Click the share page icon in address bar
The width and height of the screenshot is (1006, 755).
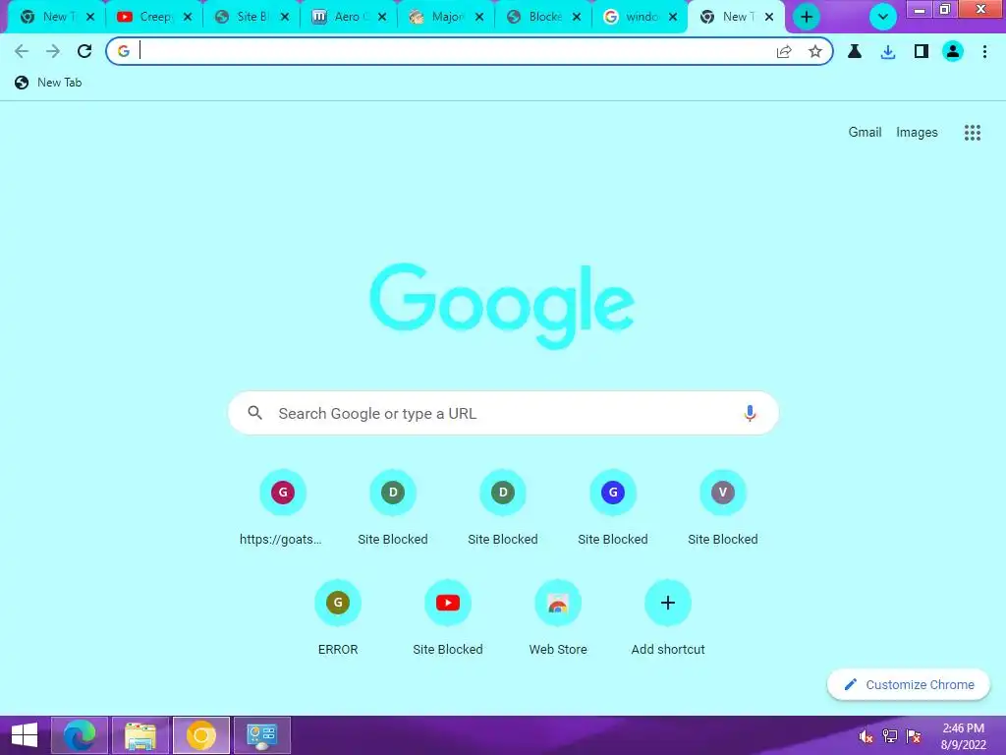pyautogui.click(x=784, y=51)
